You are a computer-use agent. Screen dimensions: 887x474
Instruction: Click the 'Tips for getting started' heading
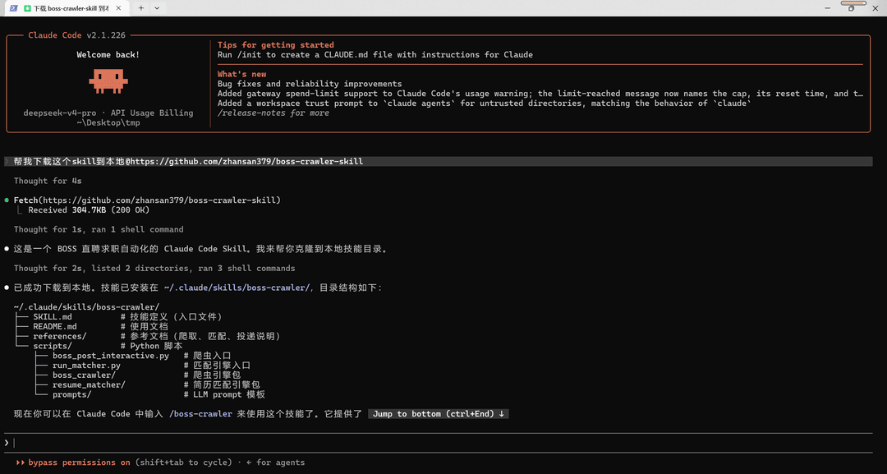pyautogui.click(x=275, y=45)
